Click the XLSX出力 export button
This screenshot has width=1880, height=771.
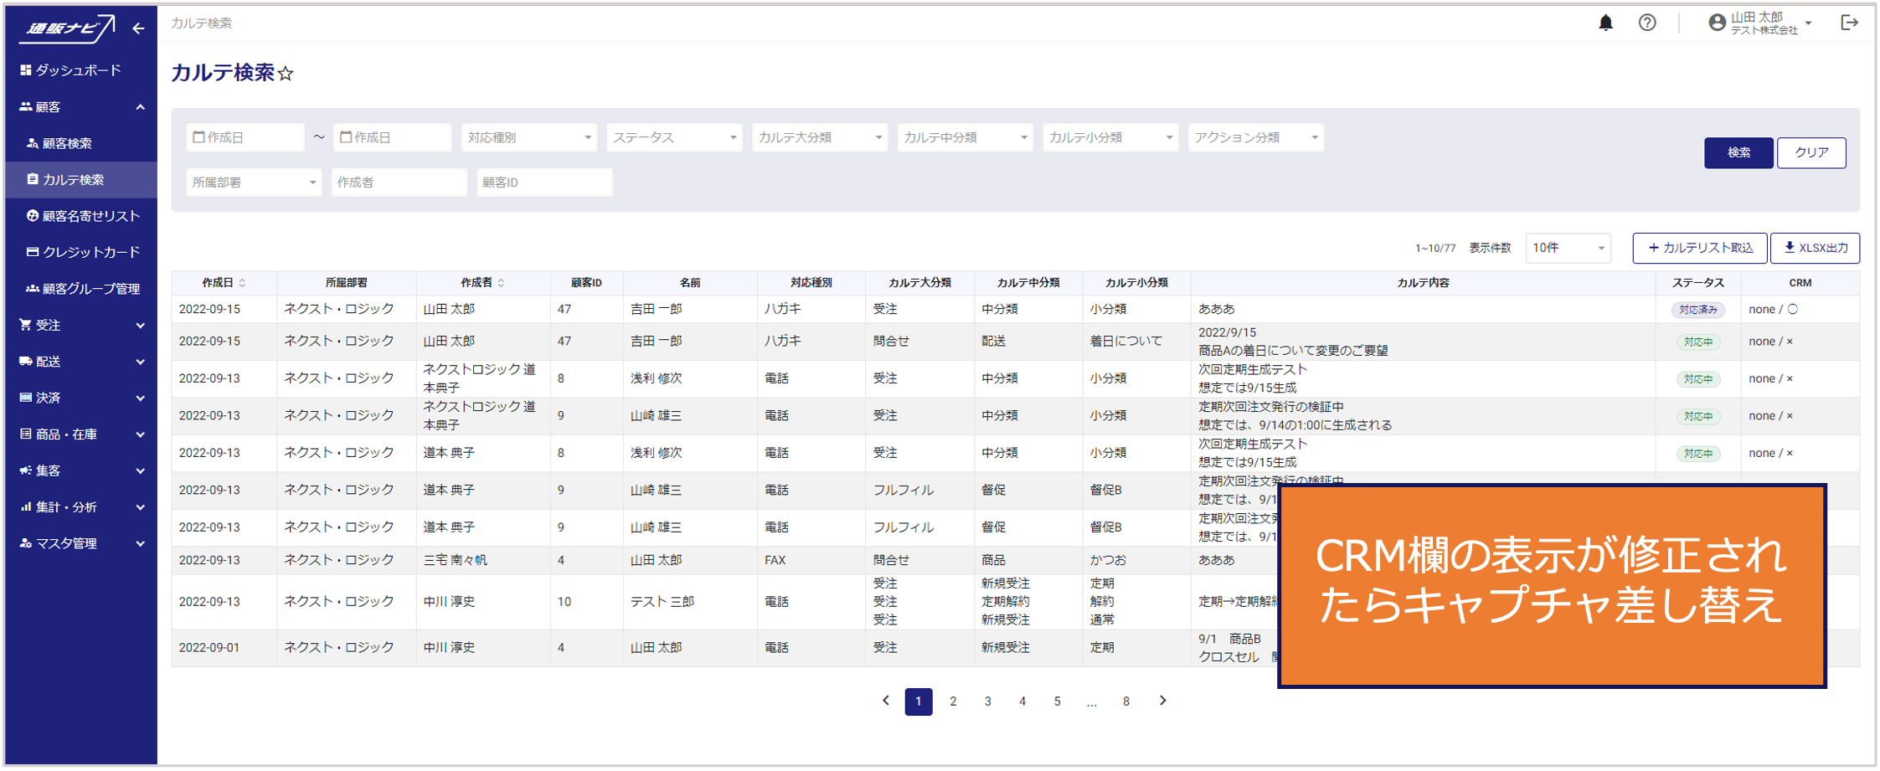click(1815, 248)
